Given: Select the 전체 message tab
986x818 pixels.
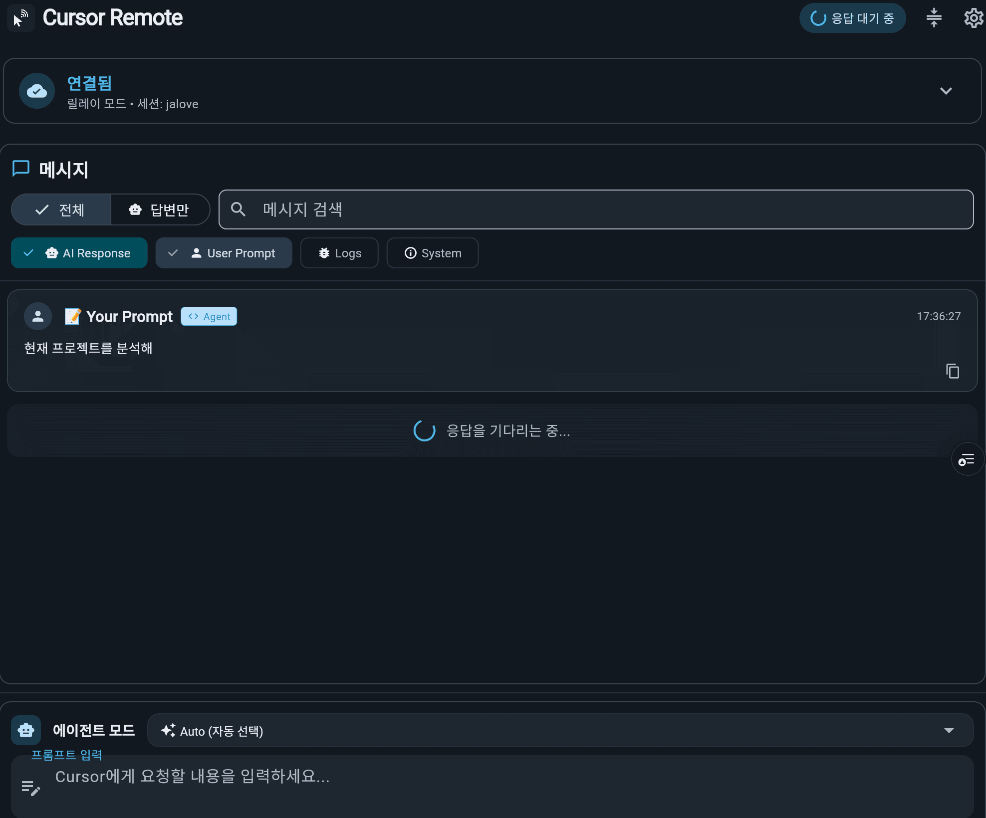Looking at the screenshot, I should (x=60, y=209).
